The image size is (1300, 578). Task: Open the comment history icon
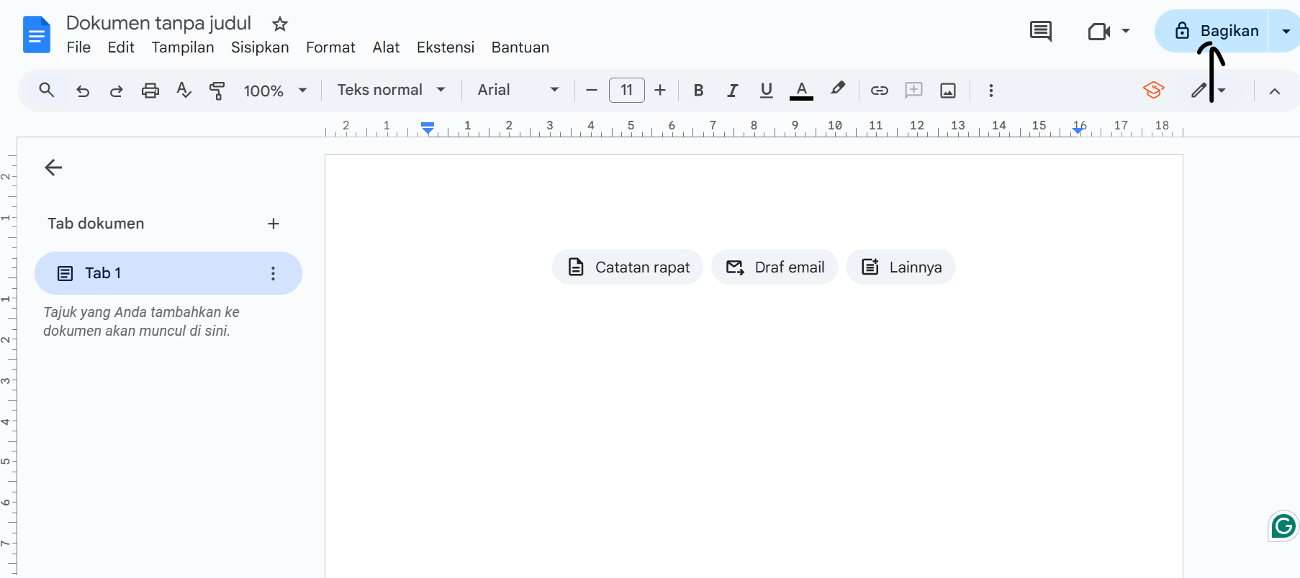1040,31
